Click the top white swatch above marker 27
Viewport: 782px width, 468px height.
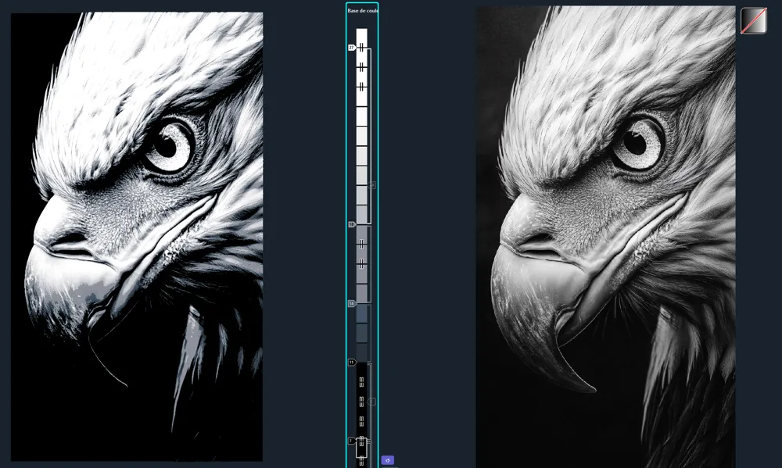[361, 38]
